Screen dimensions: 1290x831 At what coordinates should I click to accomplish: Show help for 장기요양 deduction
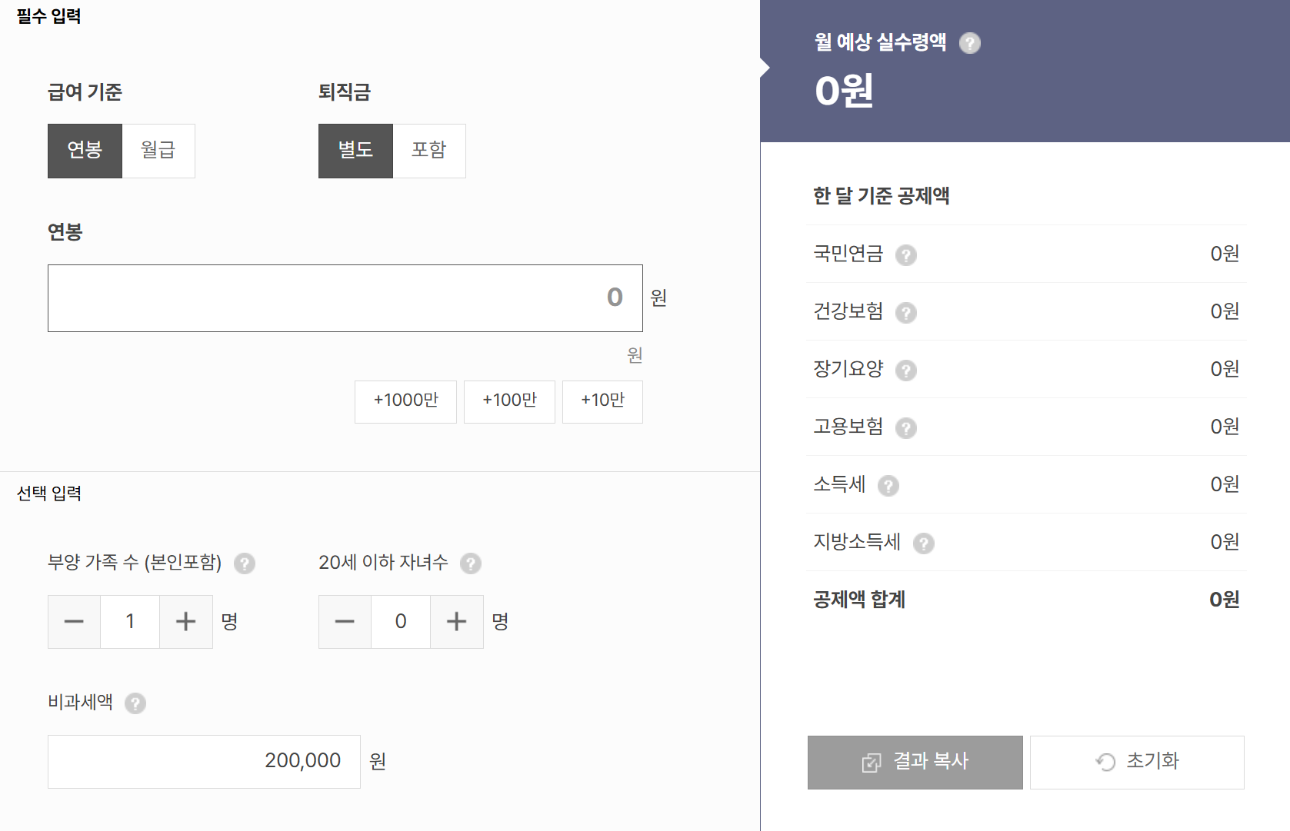click(x=906, y=371)
